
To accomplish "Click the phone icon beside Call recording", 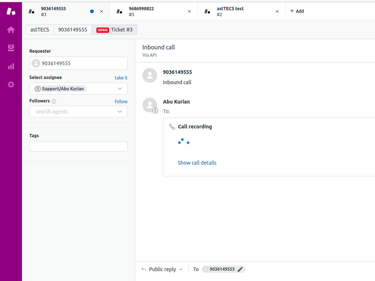I will click(x=172, y=127).
